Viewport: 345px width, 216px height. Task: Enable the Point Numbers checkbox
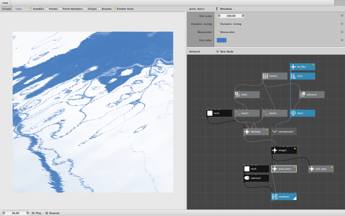[60, 9]
